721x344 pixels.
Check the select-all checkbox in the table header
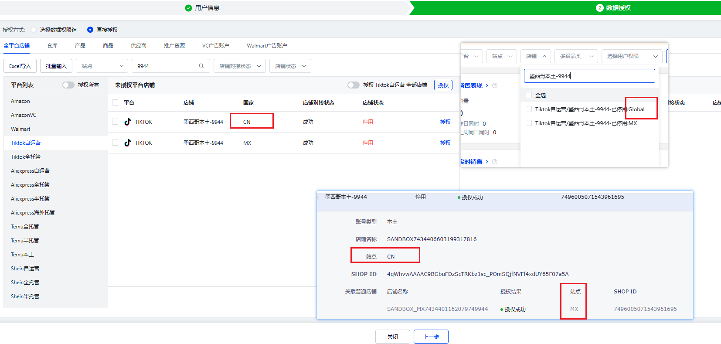click(115, 102)
